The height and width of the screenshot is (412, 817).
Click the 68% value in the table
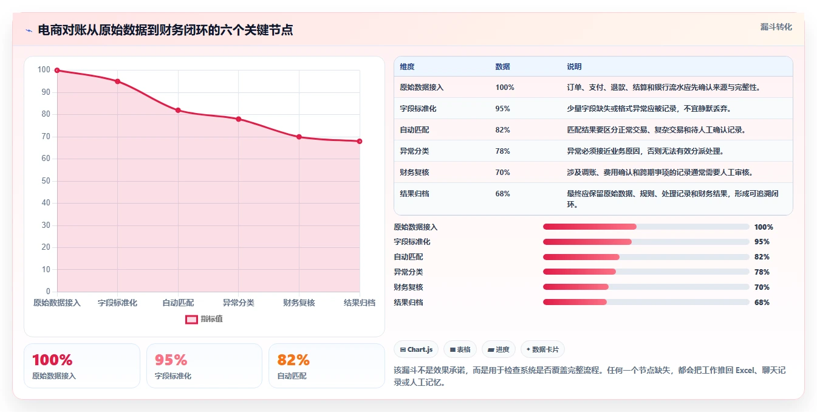502,194
